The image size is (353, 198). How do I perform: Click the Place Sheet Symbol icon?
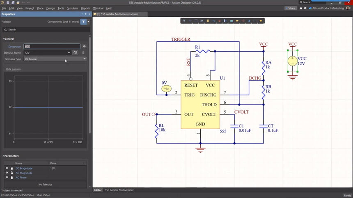tap(232, 21)
